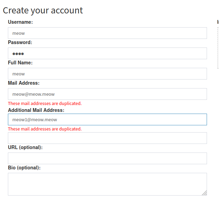Click the "Mail Address:" label
219x199 pixels.
tap(24, 83)
